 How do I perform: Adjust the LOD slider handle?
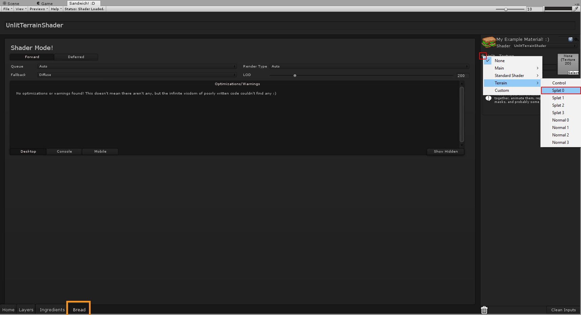[x=295, y=76]
